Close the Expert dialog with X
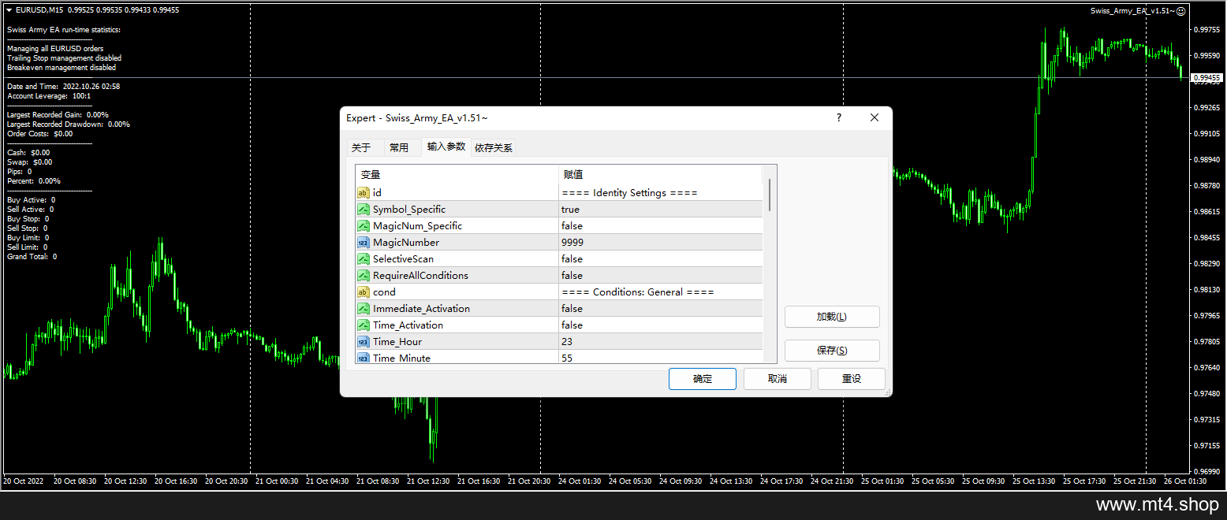Screen dimensions: 1227x520 point(874,117)
